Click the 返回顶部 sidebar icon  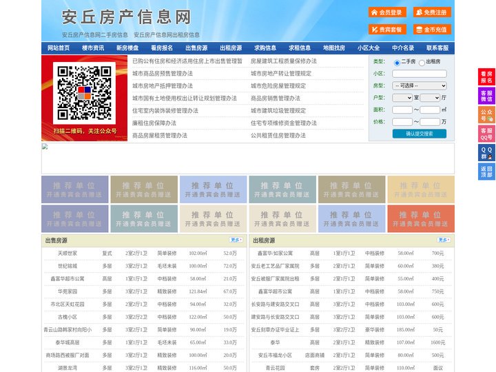point(486,172)
